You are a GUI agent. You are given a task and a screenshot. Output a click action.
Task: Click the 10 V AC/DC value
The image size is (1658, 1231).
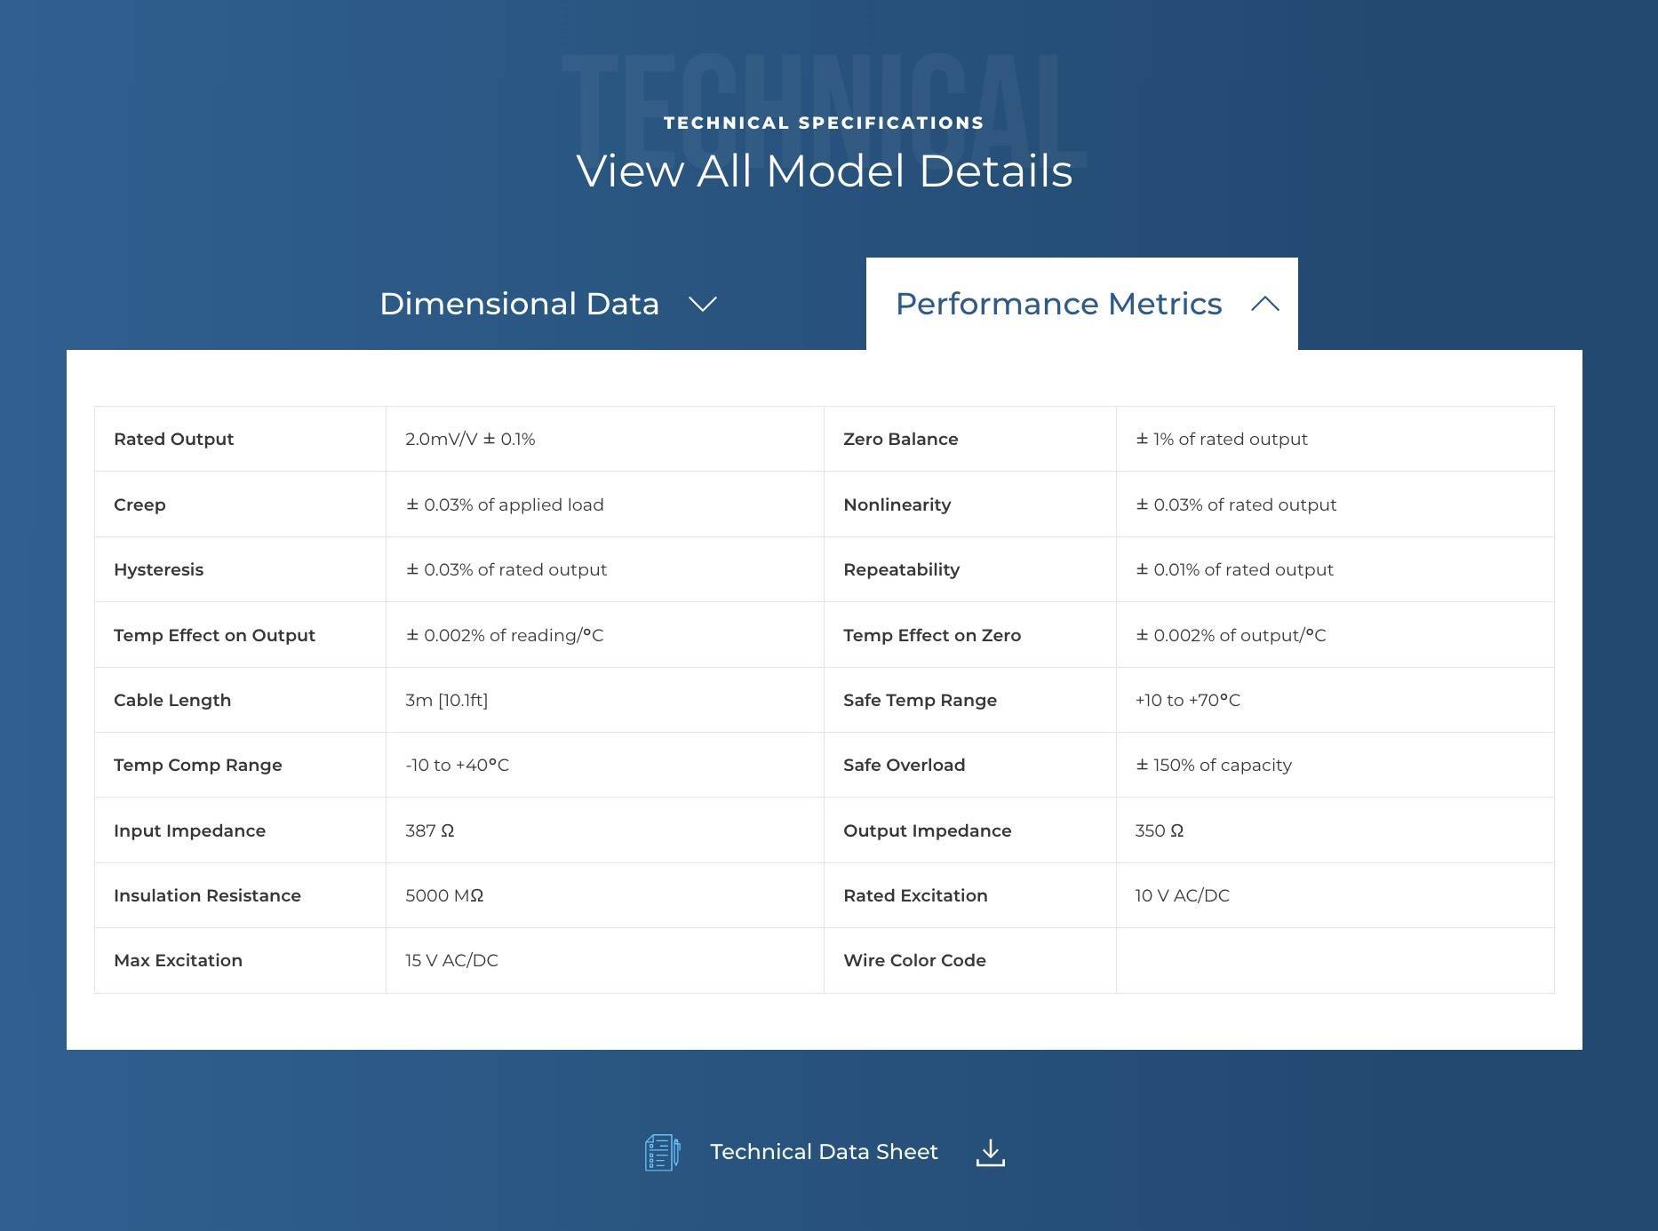coord(1183,895)
